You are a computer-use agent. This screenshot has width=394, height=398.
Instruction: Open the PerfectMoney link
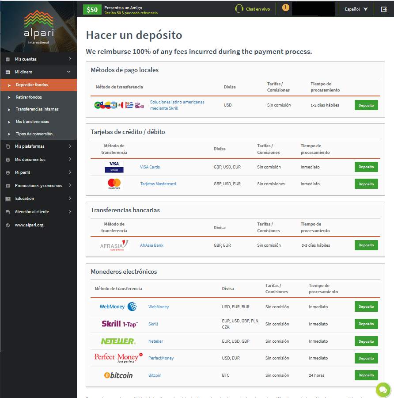(161, 358)
